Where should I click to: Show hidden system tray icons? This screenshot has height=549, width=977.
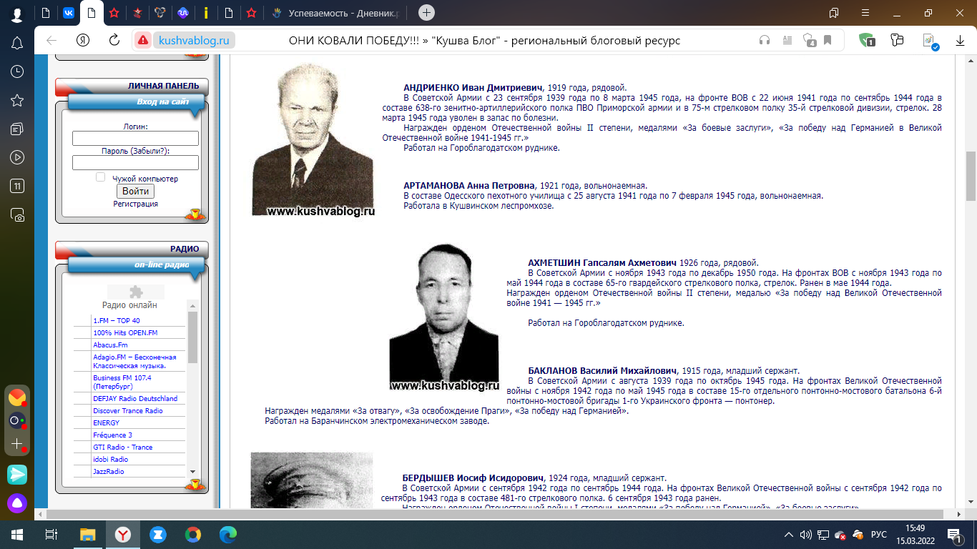788,535
